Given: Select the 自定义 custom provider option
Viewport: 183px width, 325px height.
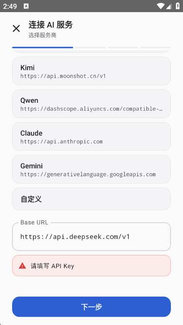Looking at the screenshot, I should 91,199.
